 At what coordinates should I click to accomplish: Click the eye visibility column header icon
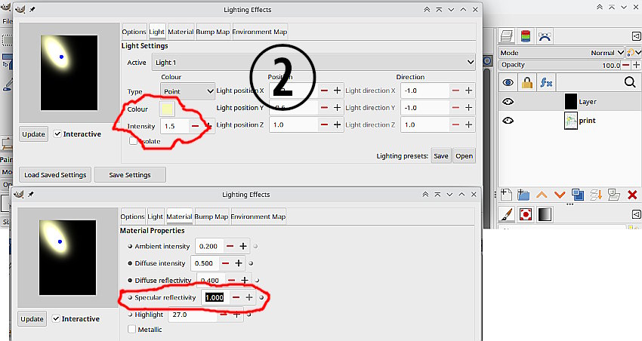[x=508, y=83]
